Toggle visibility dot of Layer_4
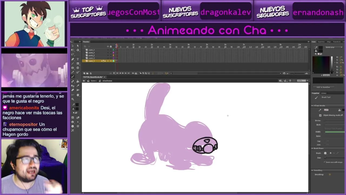This screenshot has height=195, width=346. click(x=108, y=53)
